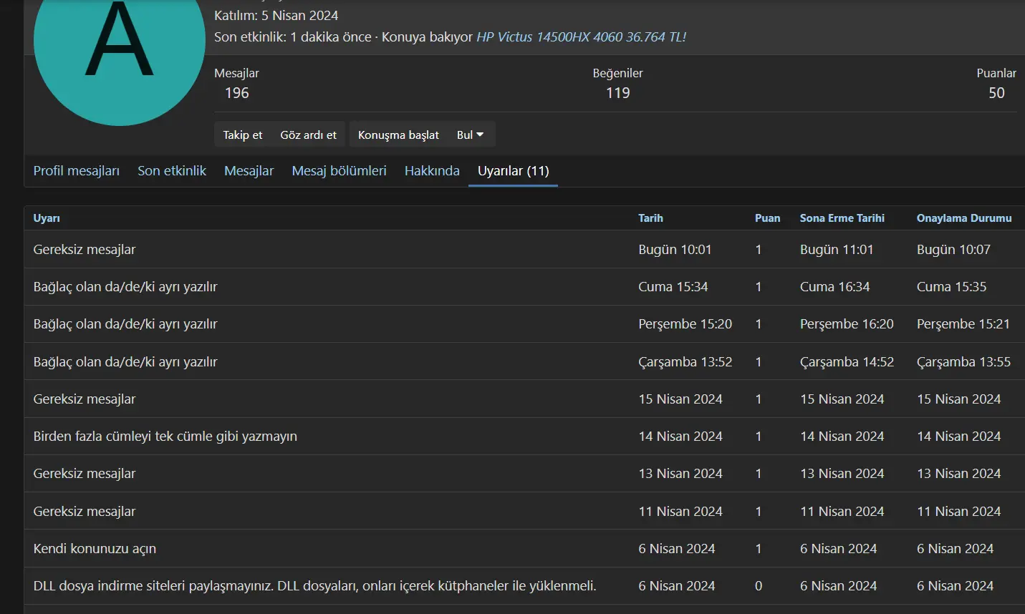The image size is (1025, 614).
Task: Open the Mesaj bölümleri tab
Action: [x=339, y=171]
